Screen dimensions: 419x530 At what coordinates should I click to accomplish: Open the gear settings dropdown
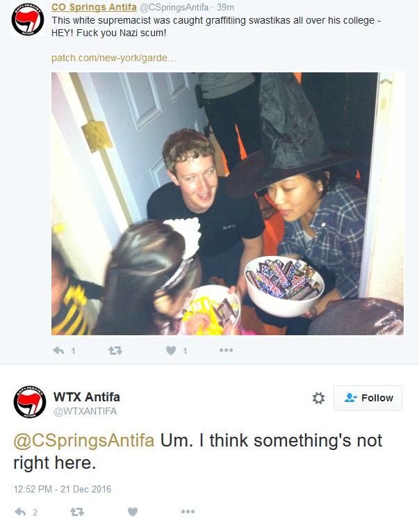click(318, 398)
